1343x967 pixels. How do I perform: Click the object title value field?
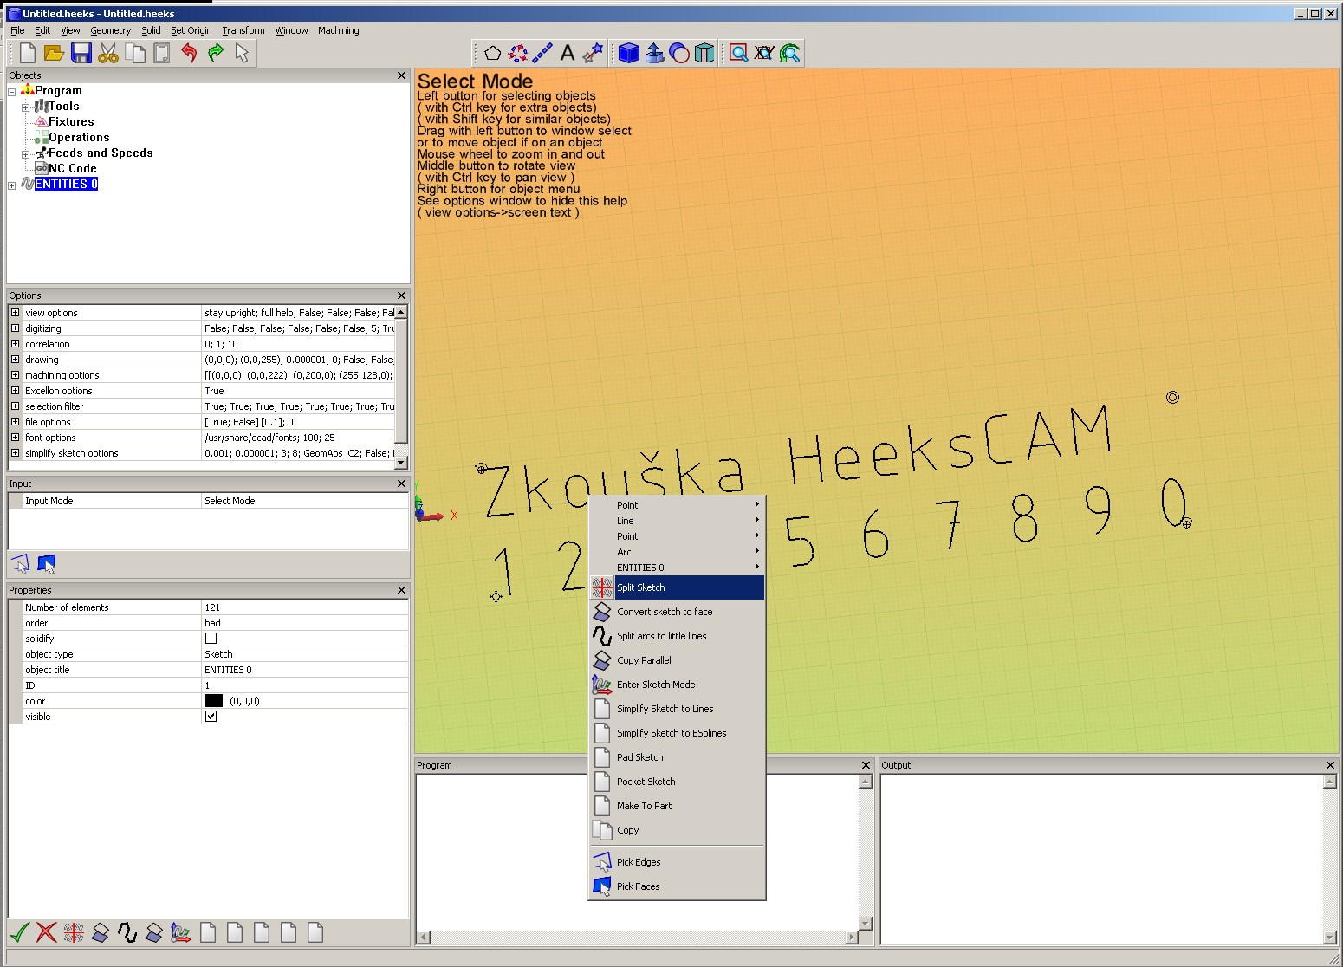pyautogui.click(x=303, y=670)
